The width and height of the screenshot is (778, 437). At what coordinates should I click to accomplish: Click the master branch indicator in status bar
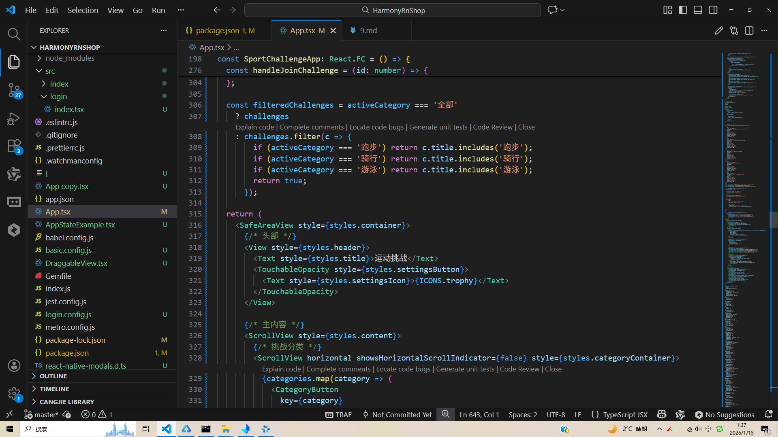pos(41,414)
